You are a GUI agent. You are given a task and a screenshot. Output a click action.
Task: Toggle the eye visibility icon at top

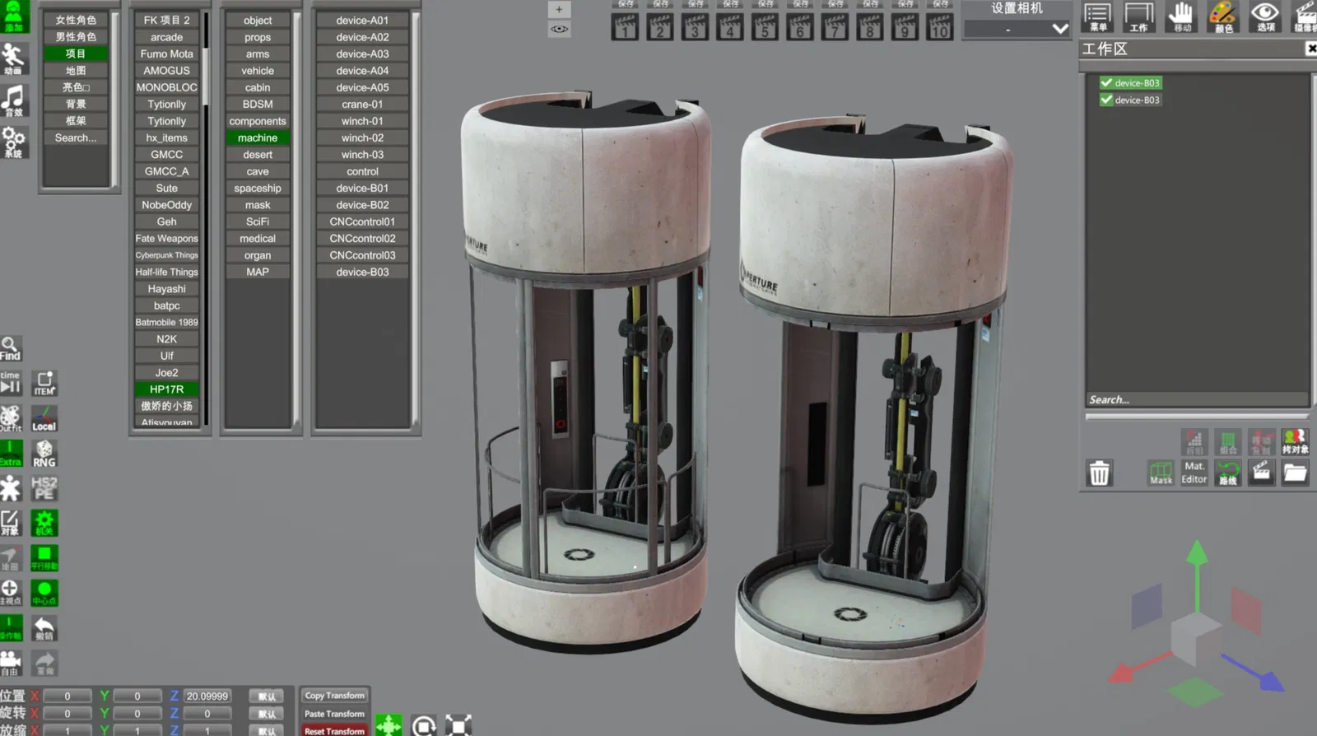click(x=559, y=29)
